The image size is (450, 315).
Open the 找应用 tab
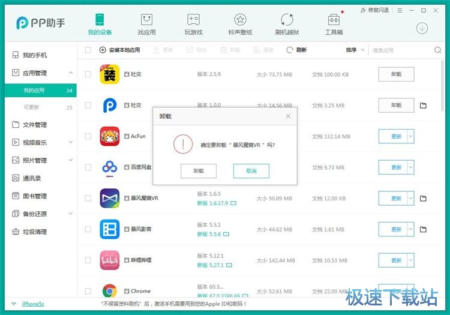pyautogui.click(x=146, y=25)
